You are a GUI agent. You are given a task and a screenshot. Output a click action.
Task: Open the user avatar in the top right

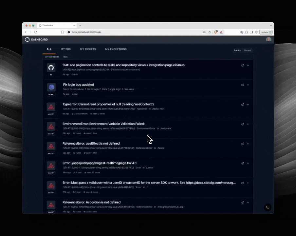[x=268, y=39]
